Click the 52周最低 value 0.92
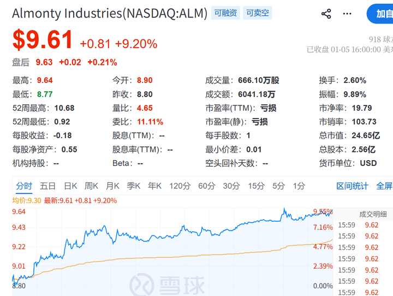This screenshot has height=296, width=393. tap(62, 122)
